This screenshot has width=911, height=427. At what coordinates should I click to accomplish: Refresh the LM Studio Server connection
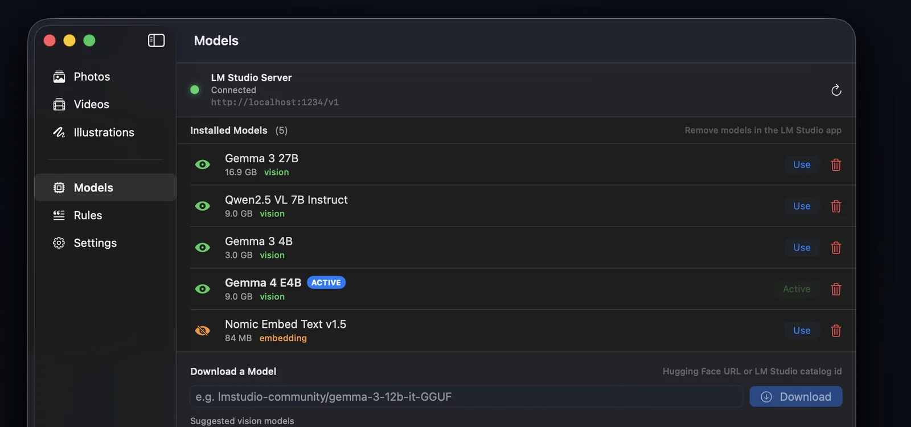[836, 90]
